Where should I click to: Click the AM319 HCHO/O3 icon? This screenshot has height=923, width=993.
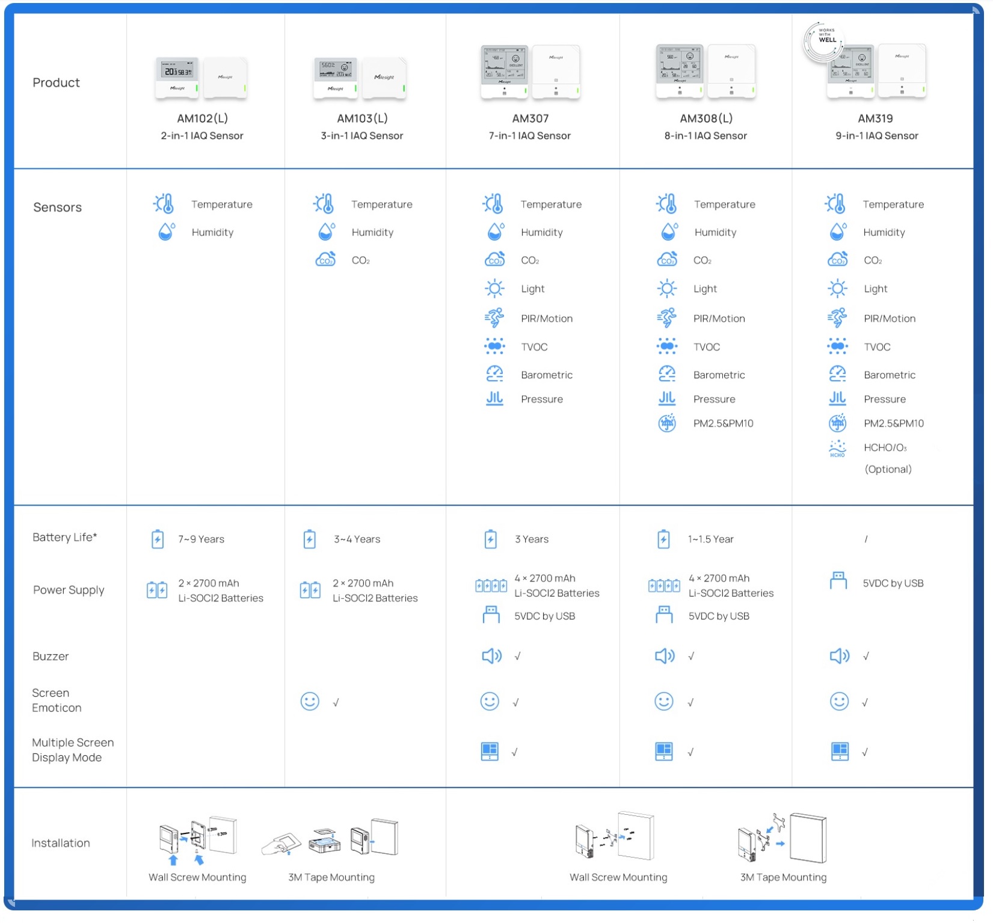(x=837, y=449)
